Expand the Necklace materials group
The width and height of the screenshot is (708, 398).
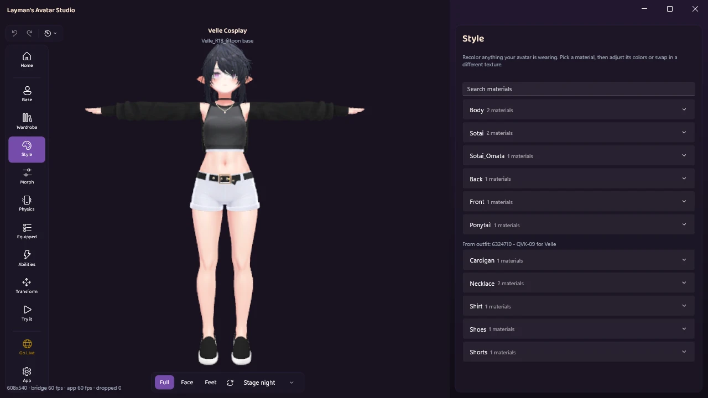579,283
